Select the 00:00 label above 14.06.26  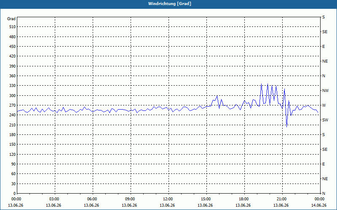320,199
